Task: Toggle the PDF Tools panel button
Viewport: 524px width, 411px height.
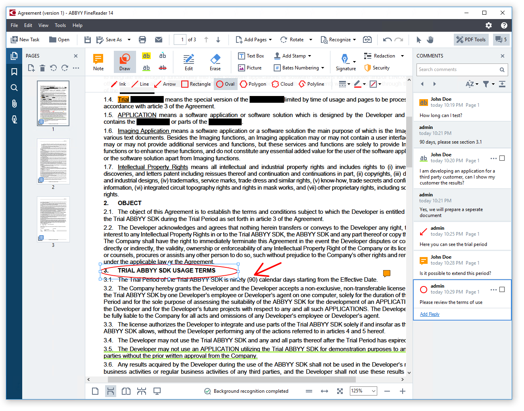Action: [x=471, y=40]
